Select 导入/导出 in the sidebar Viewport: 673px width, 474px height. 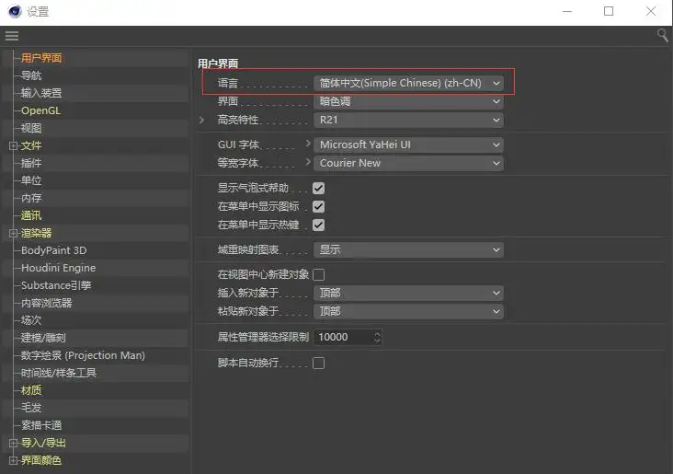coord(43,443)
